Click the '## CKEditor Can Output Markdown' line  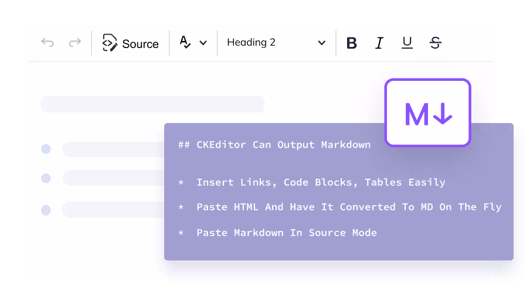tap(274, 145)
